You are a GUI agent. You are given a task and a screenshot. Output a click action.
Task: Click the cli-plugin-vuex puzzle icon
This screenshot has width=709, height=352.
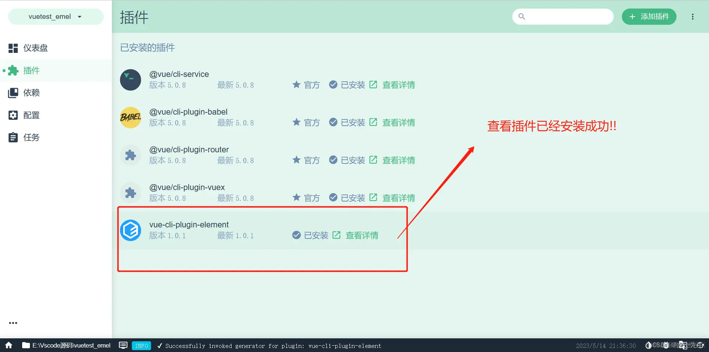click(130, 193)
